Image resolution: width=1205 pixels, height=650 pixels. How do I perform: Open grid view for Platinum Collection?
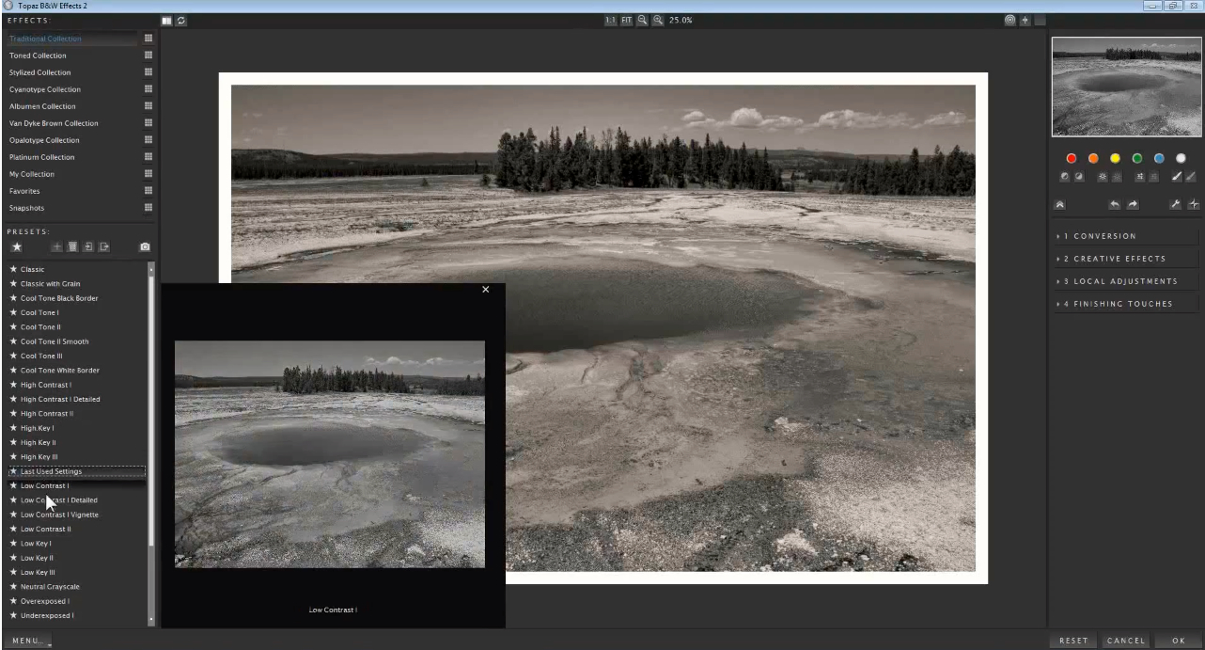[149, 157]
